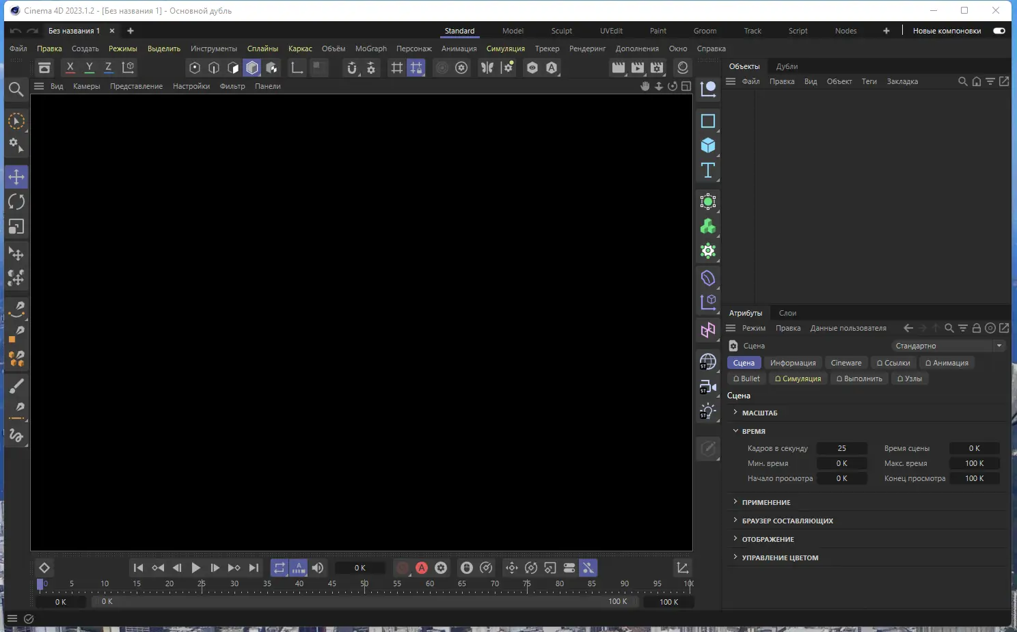Screen dimensions: 1017x632
Task: Toggle the viewport grid snapping icon
Action: click(x=416, y=68)
